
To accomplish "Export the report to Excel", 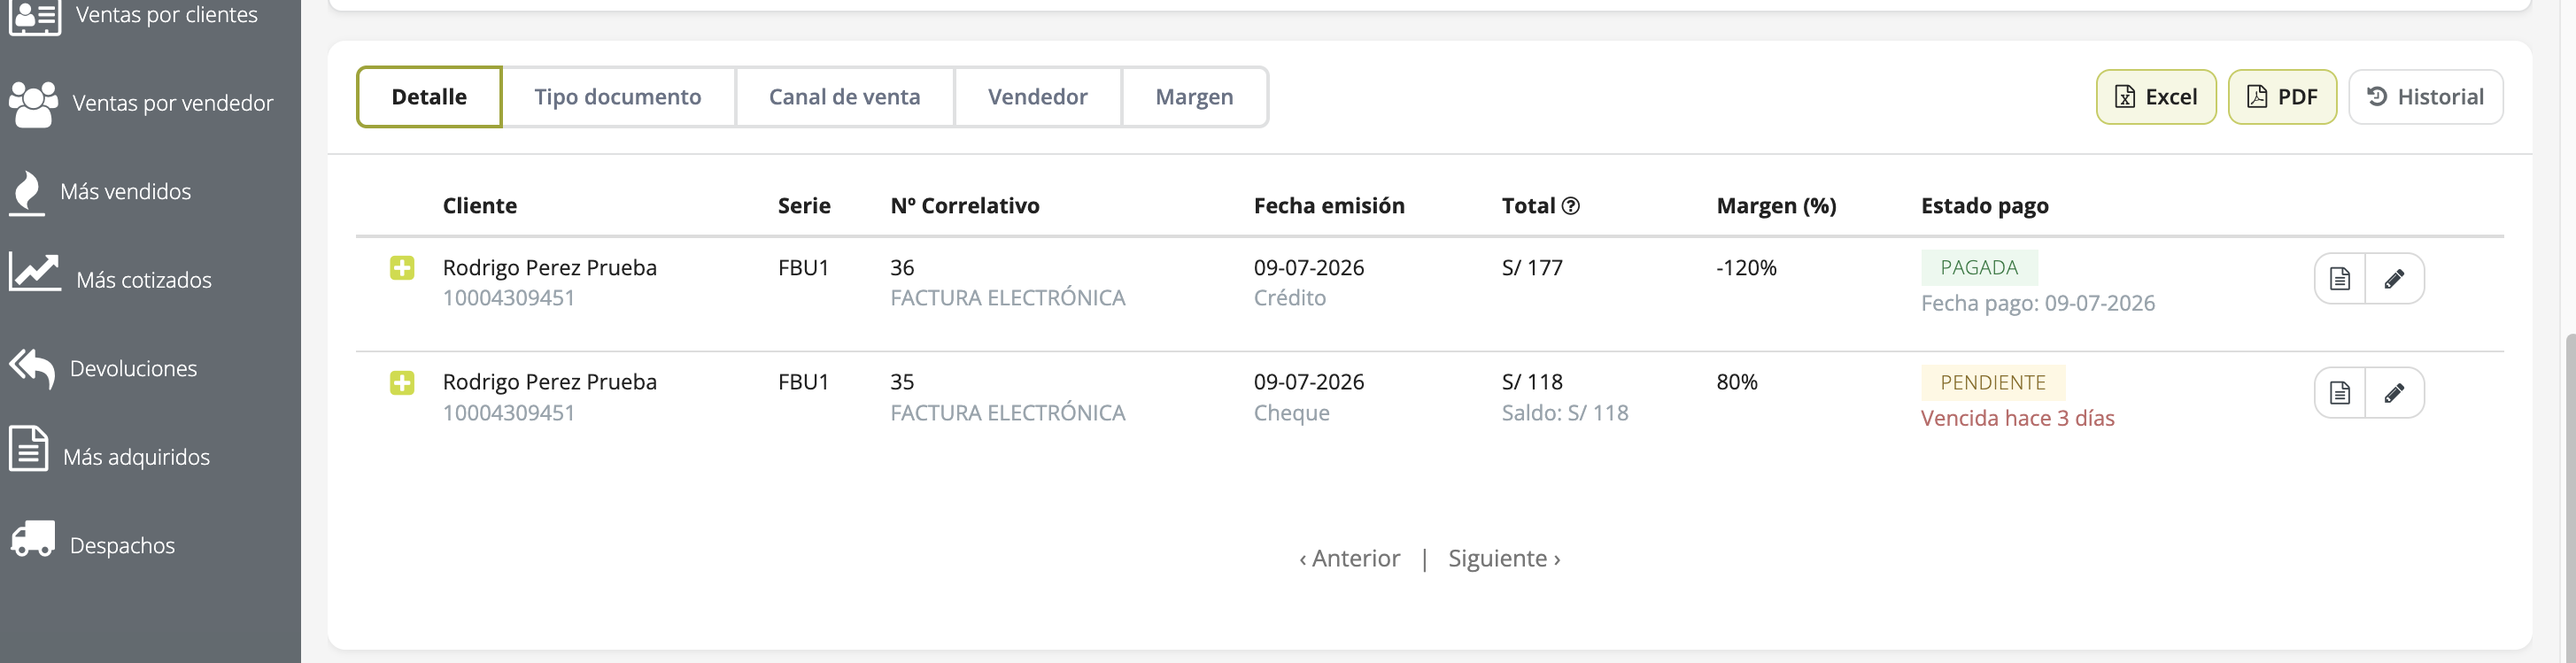I will (2156, 97).
